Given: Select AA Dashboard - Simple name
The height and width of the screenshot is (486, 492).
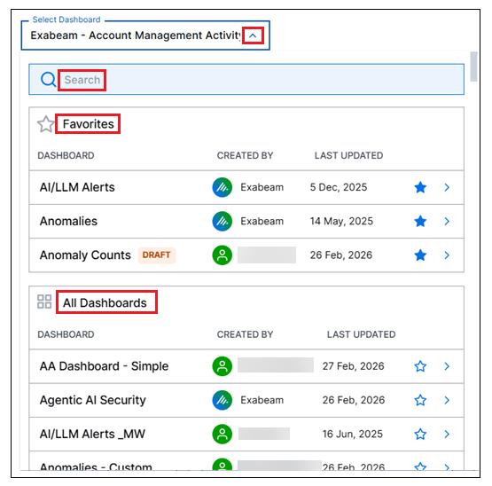Looking at the screenshot, I should [x=105, y=366].
